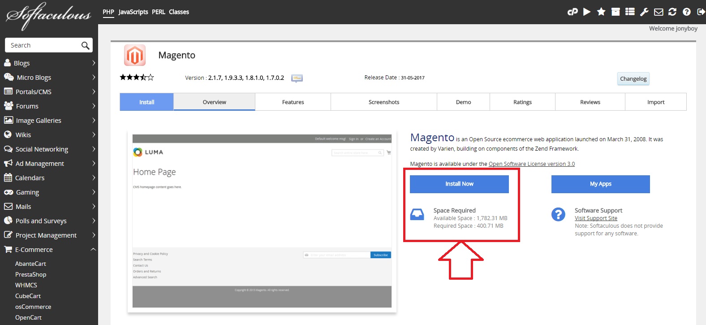This screenshot has height=325, width=706.
Task: Select the JavaScripts menu item
Action: click(x=133, y=12)
